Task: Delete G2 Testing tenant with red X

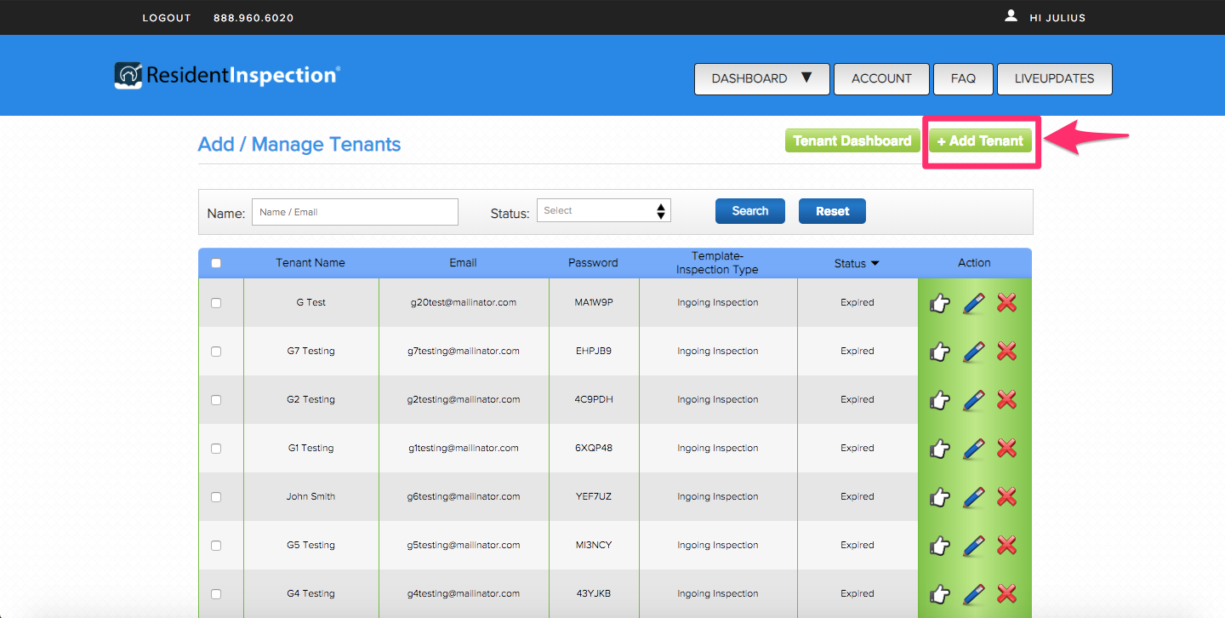Action: 1007,399
